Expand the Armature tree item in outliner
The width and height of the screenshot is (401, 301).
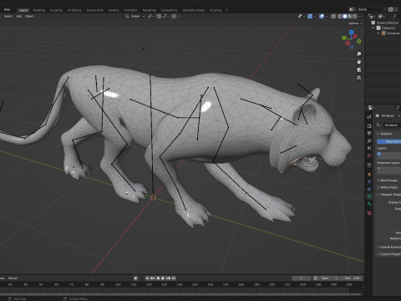[x=378, y=33]
